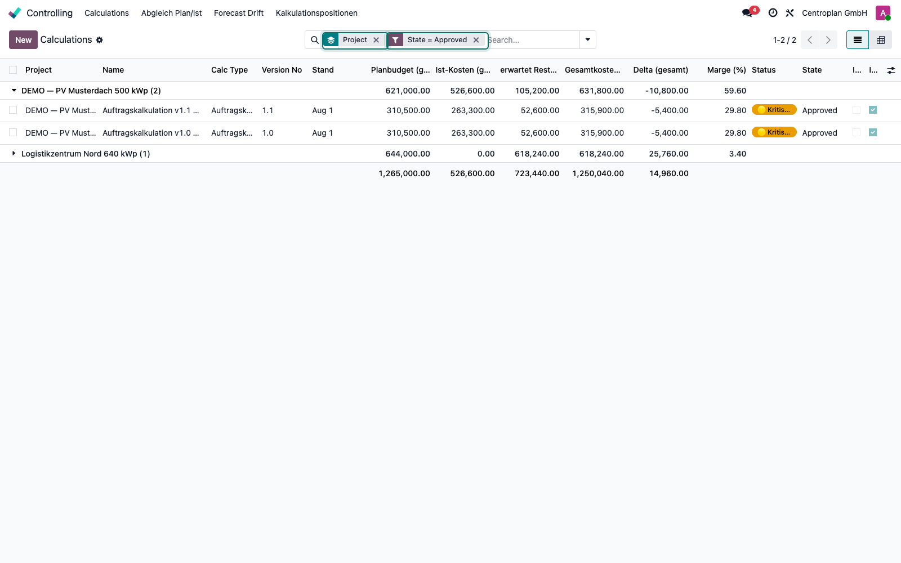Go to previous page of records

pos(810,40)
